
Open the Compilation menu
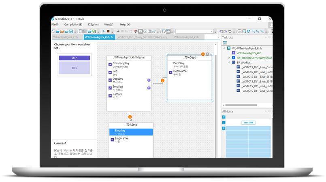(73, 25)
